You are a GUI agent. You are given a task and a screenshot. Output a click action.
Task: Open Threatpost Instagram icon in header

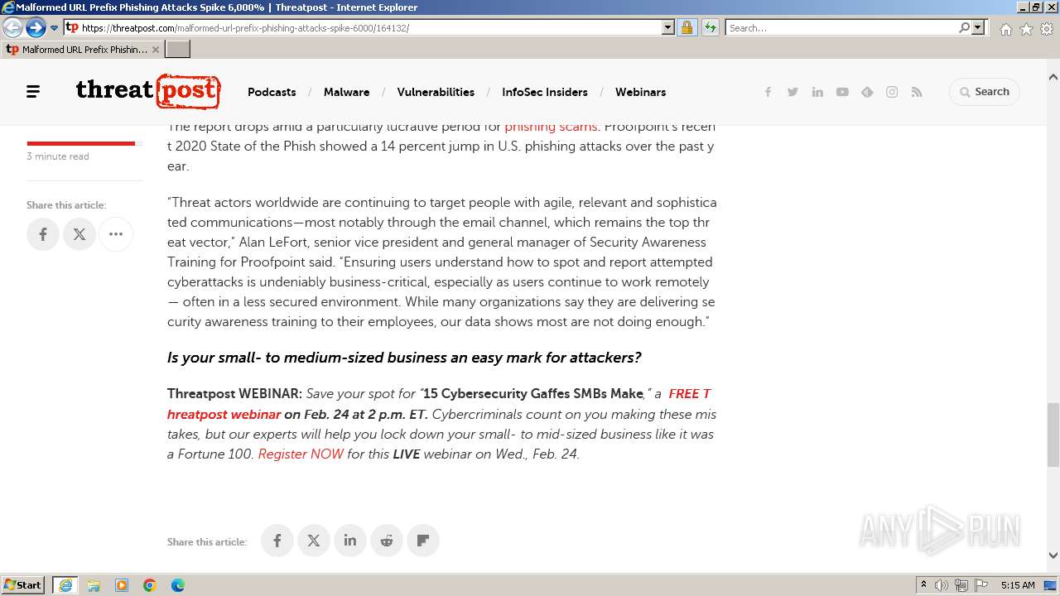click(x=892, y=92)
